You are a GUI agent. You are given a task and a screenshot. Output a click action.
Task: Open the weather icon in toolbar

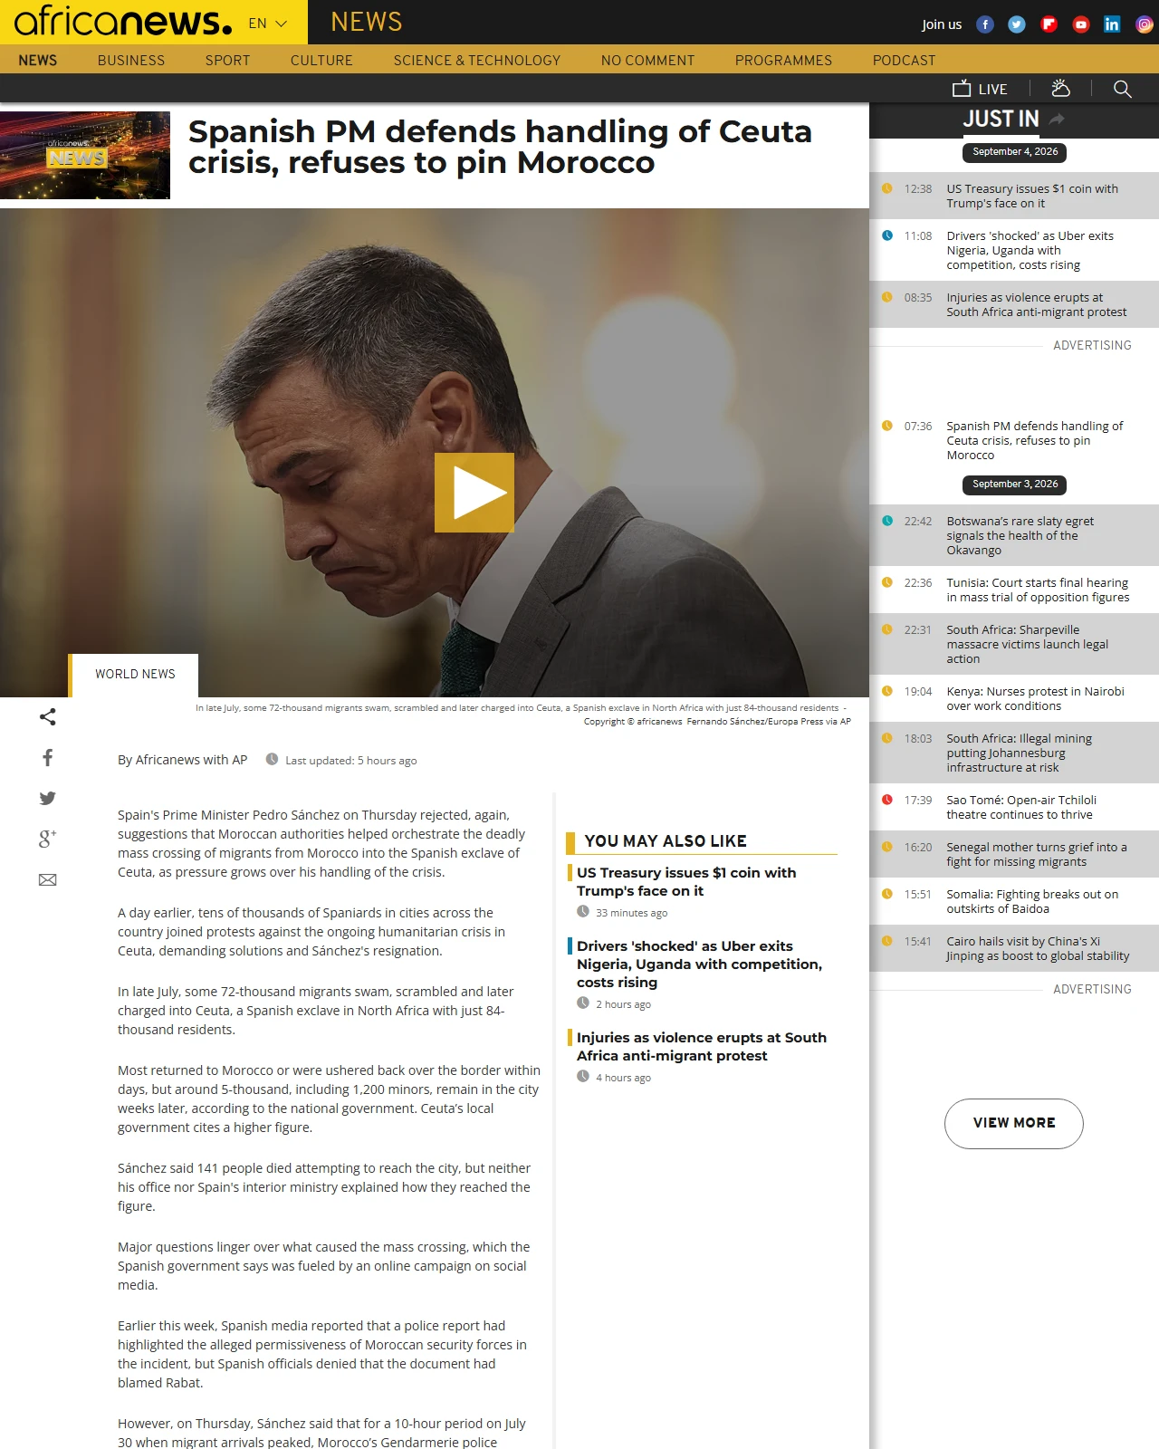(1060, 88)
